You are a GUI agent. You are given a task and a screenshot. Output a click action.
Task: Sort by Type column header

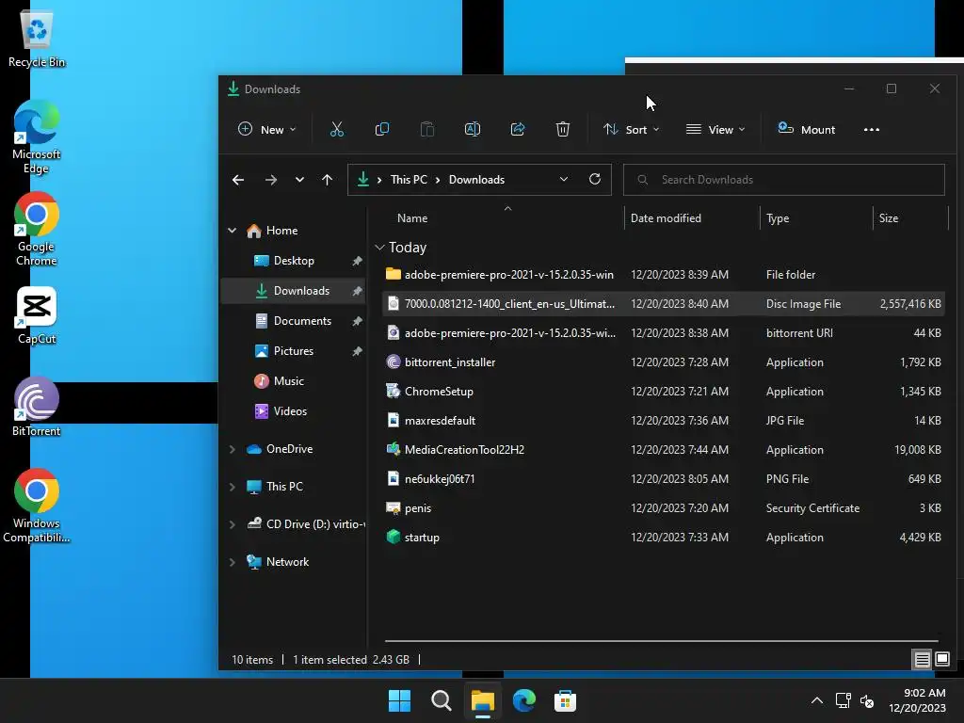pyautogui.click(x=816, y=218)
